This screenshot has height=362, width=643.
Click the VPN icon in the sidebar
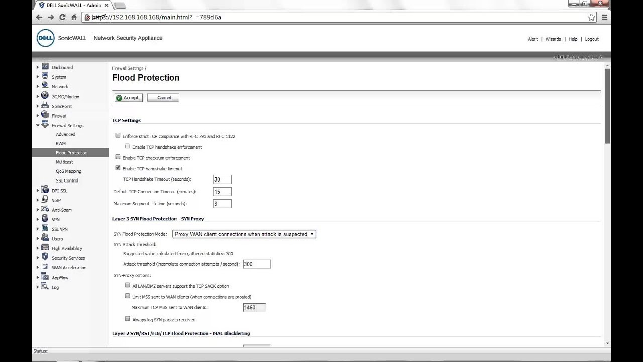click(x=45, y=219)
